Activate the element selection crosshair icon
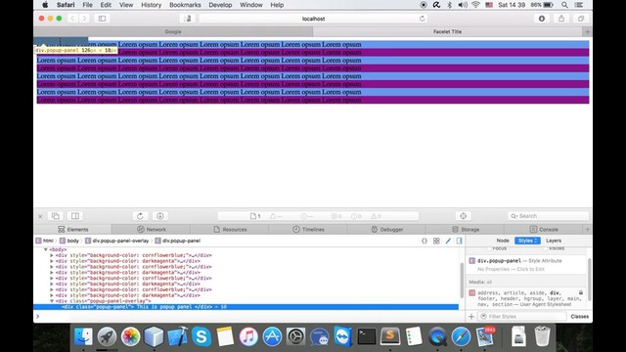 pos(463,216)
